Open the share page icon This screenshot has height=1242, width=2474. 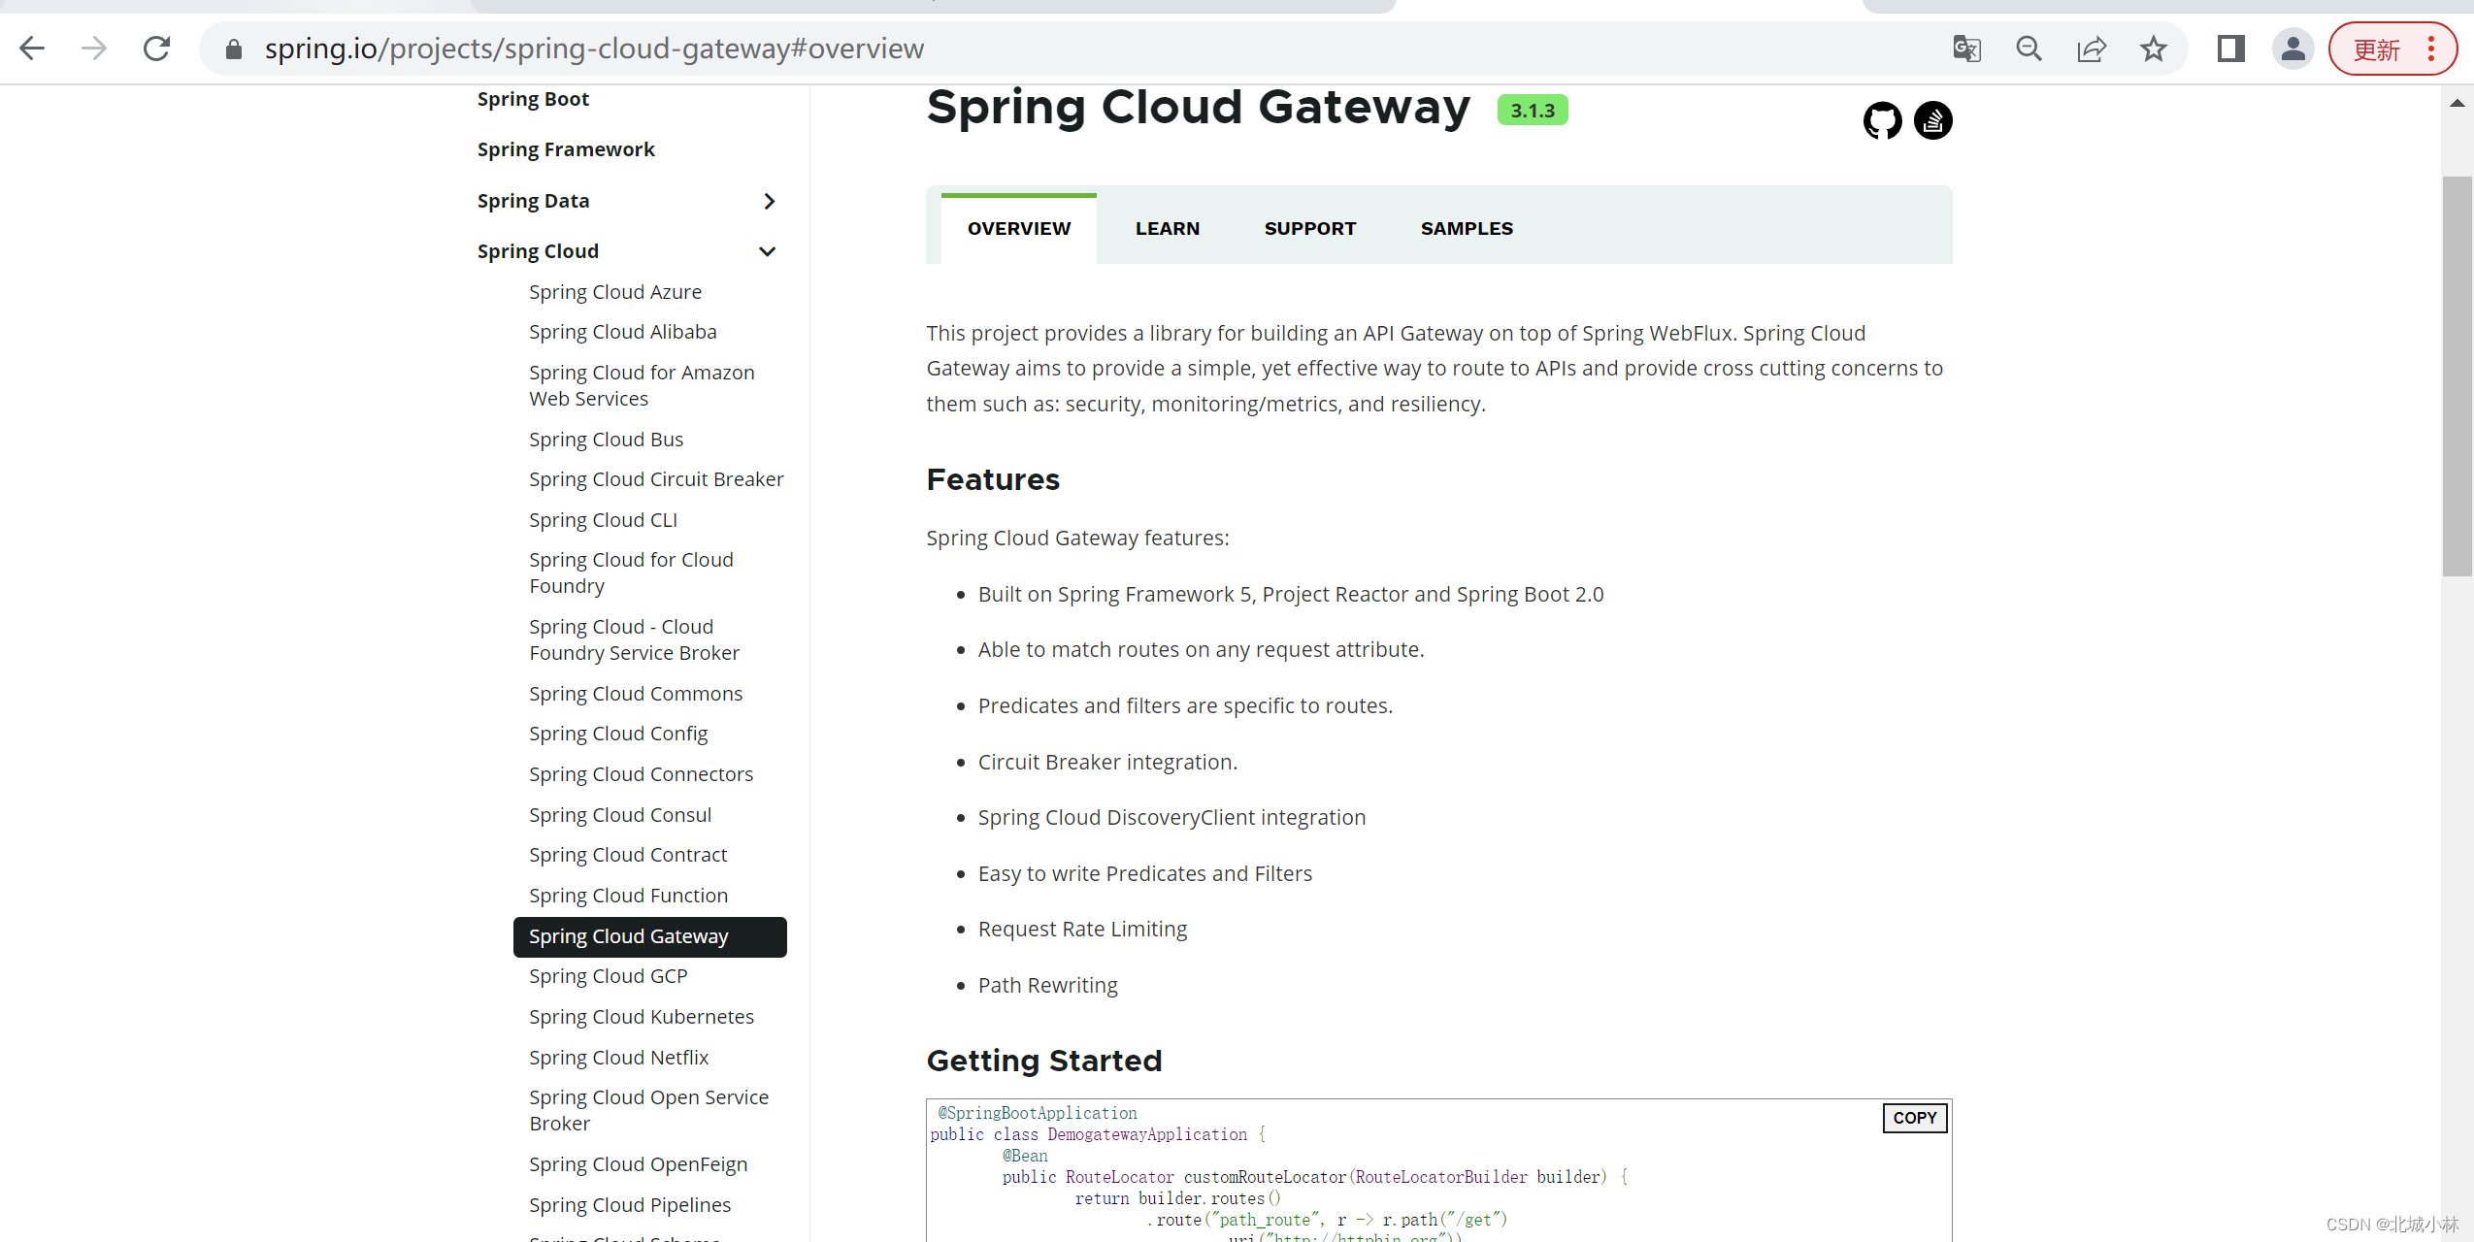2091,49
